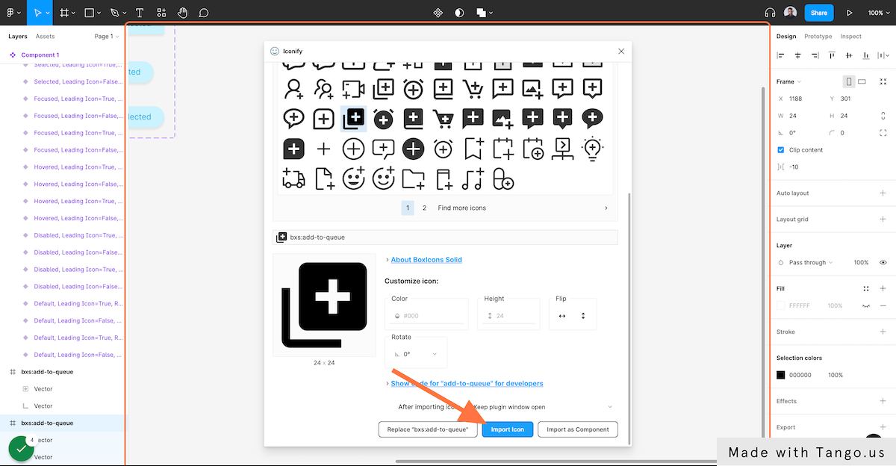Open the Pass through blend dropdown

tap(810, 263)
